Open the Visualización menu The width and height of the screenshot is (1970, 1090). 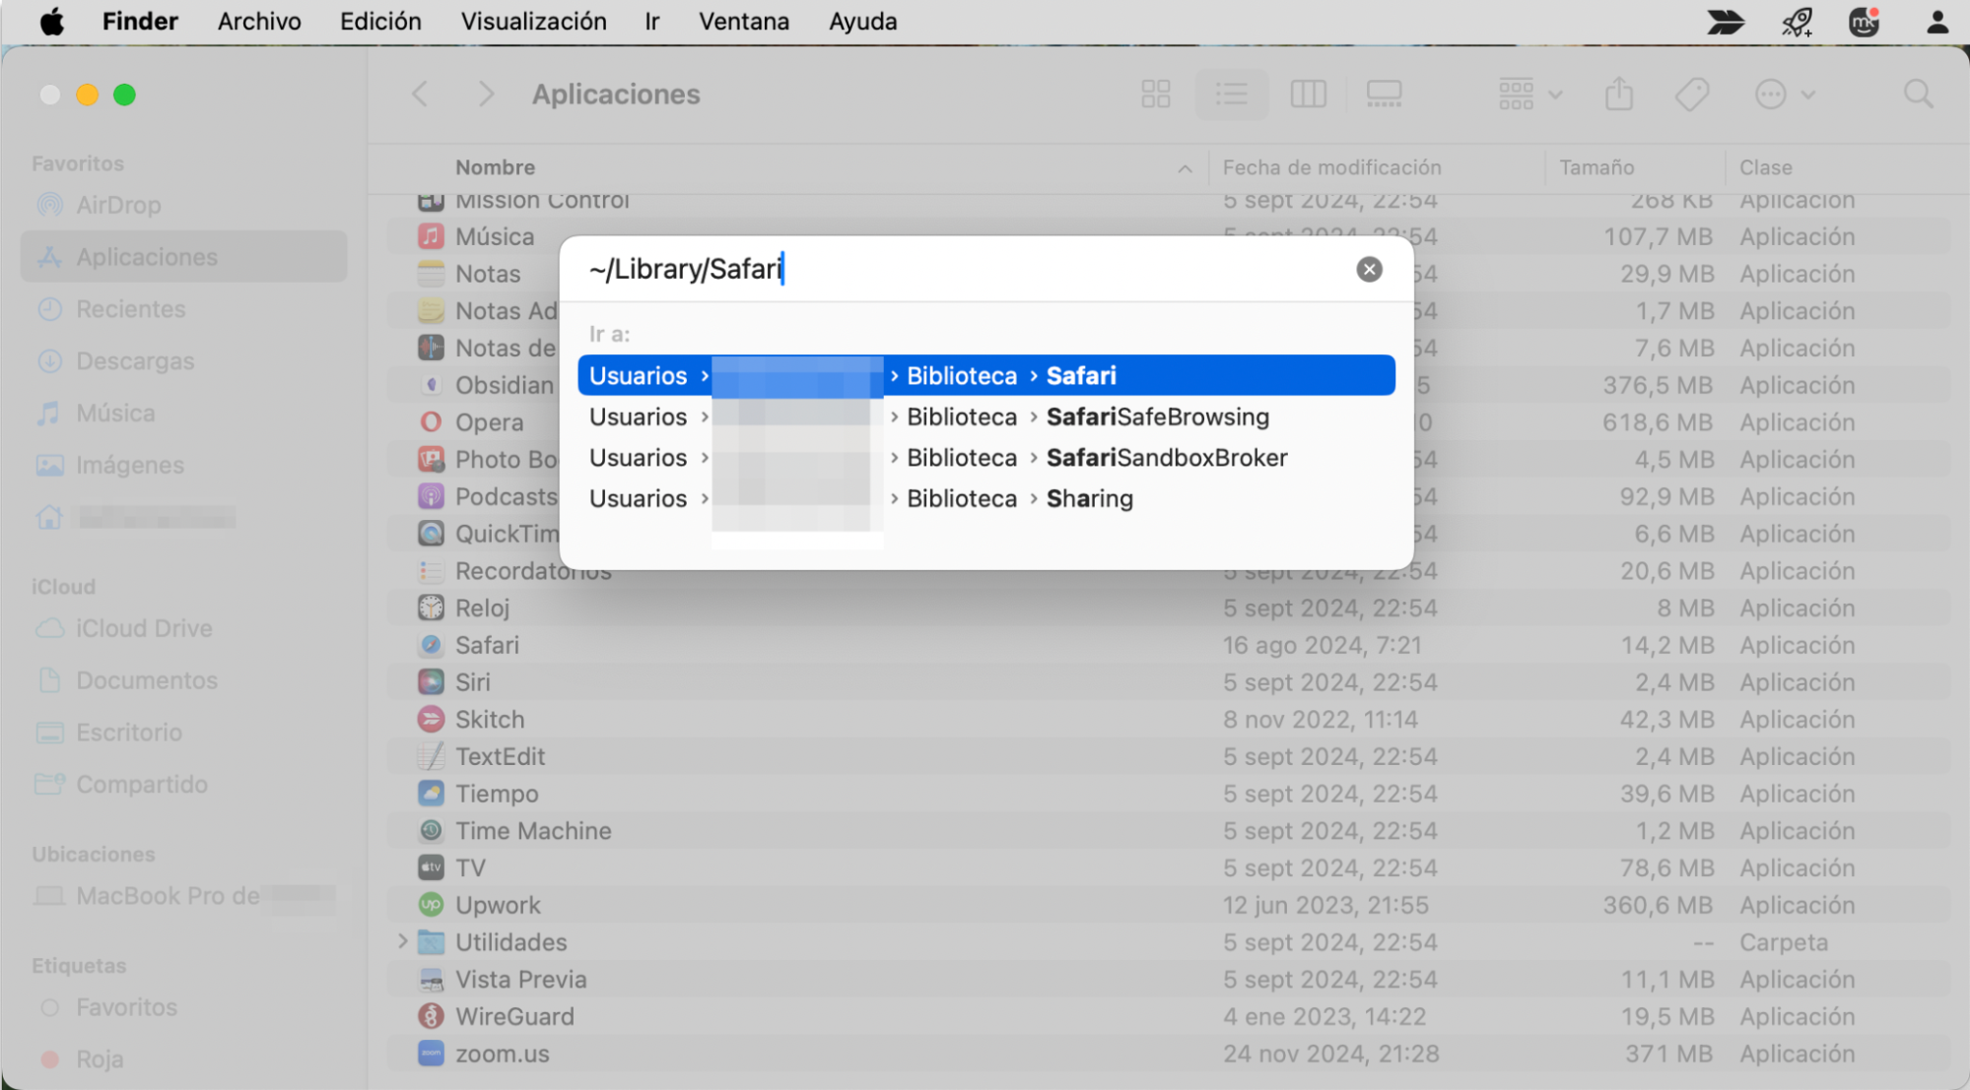[x=533, y=22]
